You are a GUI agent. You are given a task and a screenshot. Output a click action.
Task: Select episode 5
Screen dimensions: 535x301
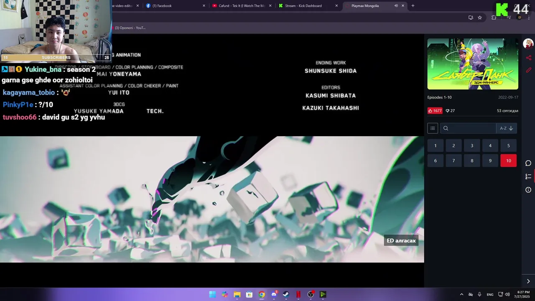point(509,145)
